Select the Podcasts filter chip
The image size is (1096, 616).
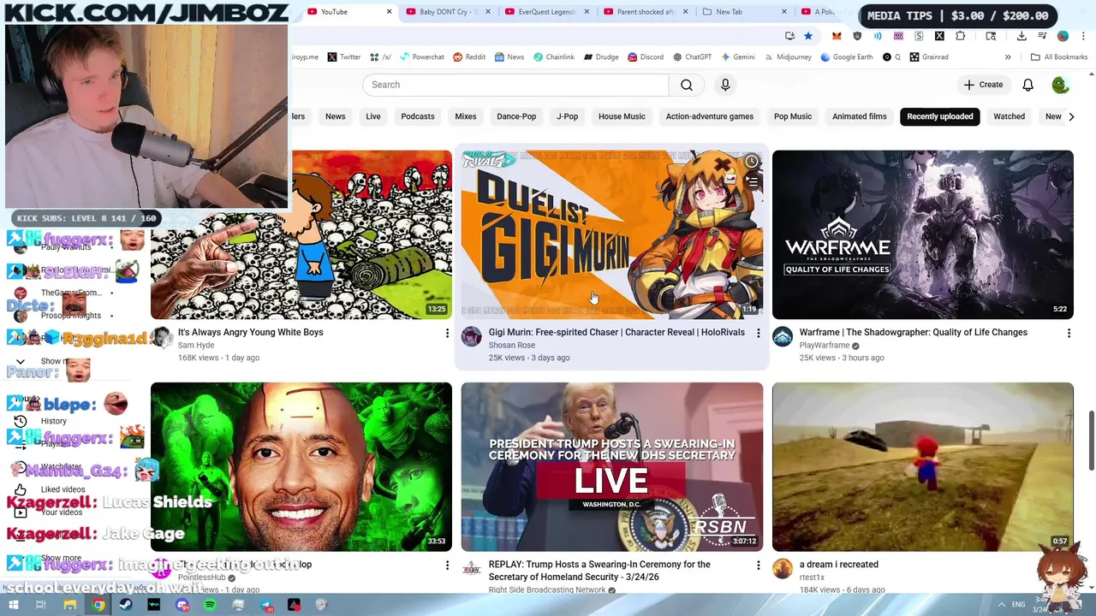click(418, 116)
